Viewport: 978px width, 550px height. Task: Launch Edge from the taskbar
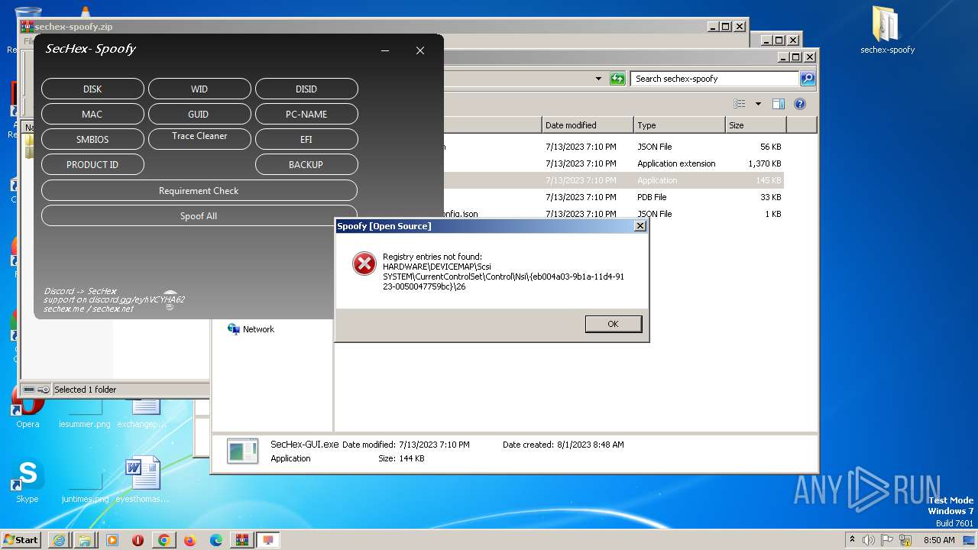(216, 540)
